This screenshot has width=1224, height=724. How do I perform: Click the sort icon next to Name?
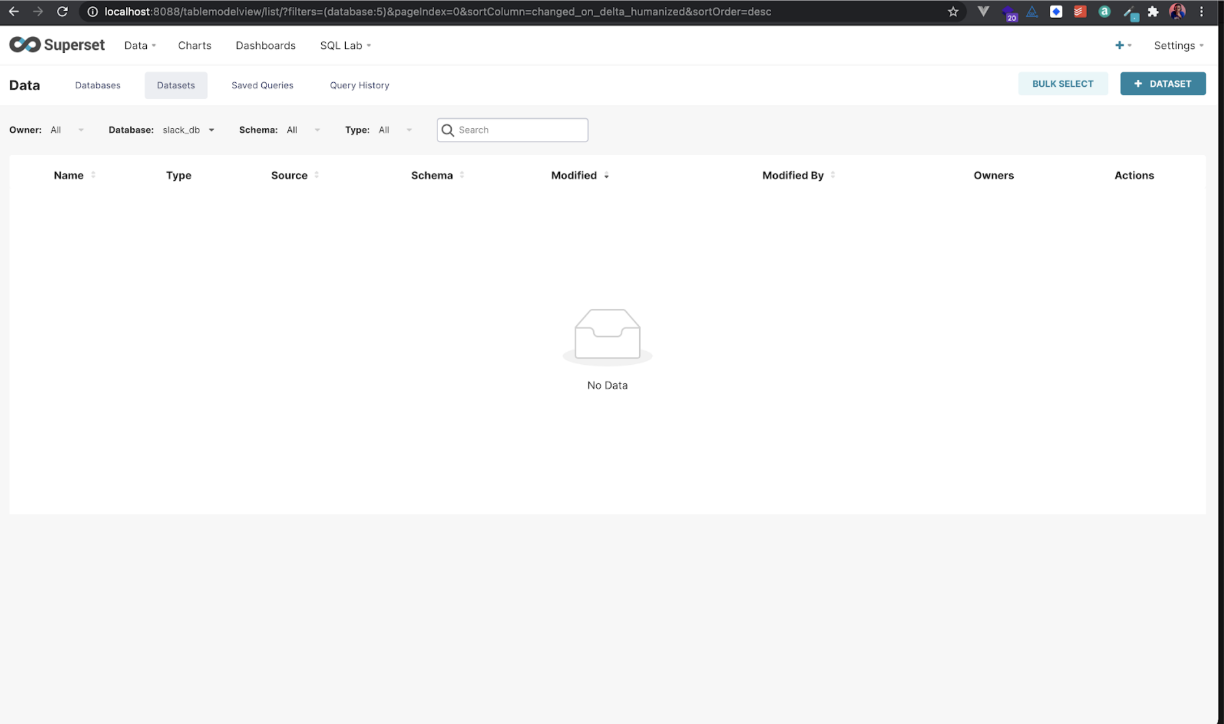coord(93,175)
